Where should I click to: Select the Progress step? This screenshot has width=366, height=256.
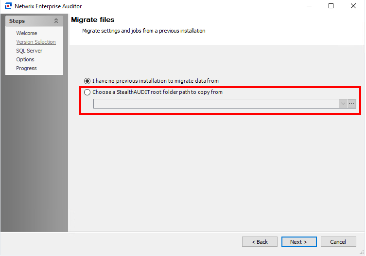26,68
